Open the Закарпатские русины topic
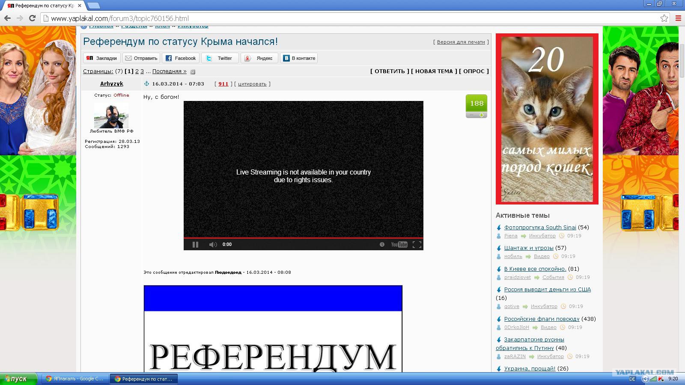The image size is (685, 385). pos(531,344)
